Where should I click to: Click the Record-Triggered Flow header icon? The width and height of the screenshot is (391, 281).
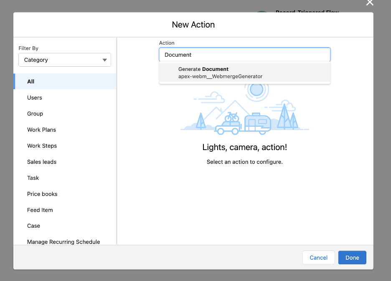pos(262,12)
